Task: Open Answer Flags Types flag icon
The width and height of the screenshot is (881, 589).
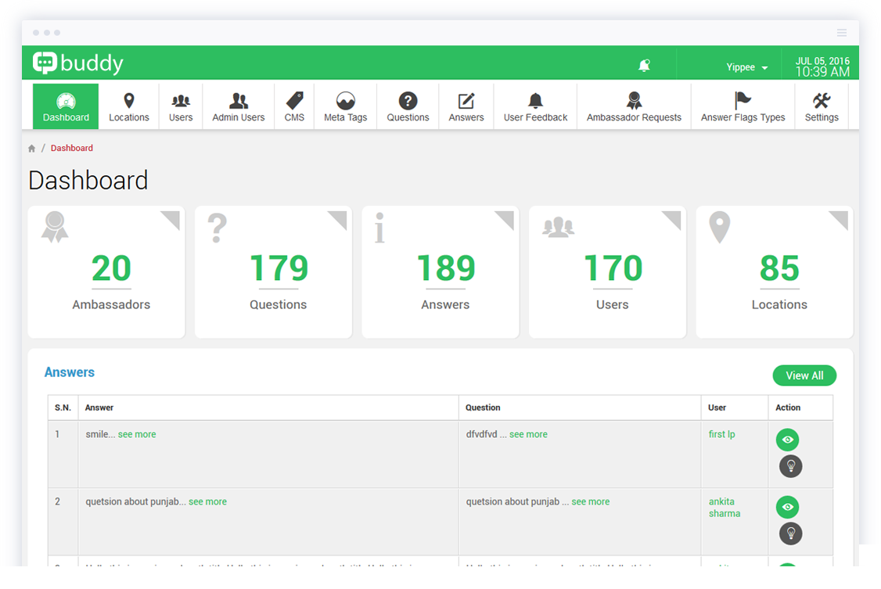Action: pos(743,101)
